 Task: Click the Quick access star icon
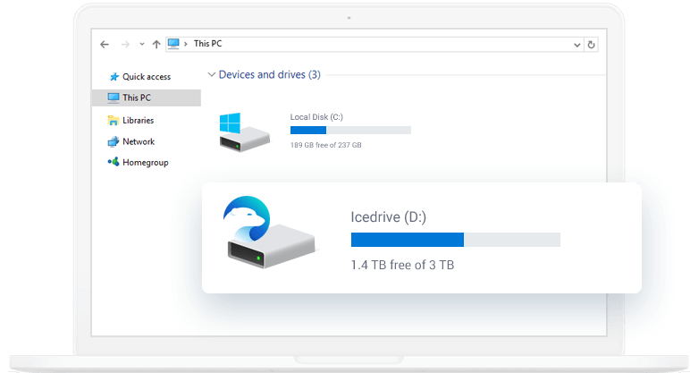click(x=114, y=77)
